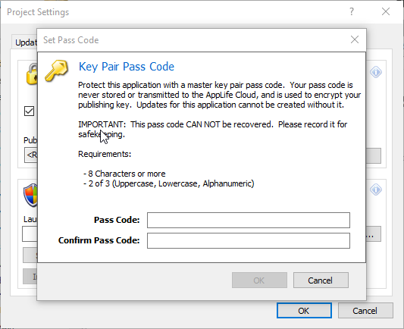The image size is (404, 329).
Task: Cancel the Project Settings window
Action: click(365, 311)
